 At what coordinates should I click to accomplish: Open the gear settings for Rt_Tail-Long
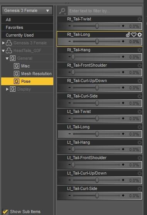139,35
